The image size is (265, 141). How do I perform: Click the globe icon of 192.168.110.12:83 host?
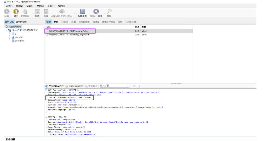coord(10,30)
